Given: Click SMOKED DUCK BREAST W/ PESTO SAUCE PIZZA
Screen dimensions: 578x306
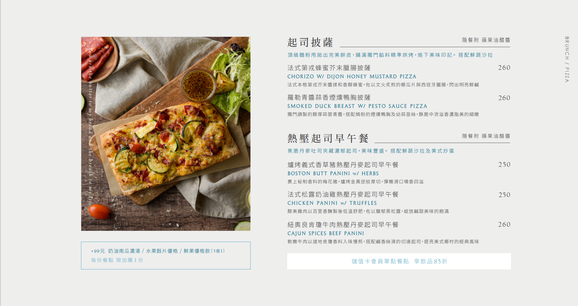Looking at the screenshot, I should [357, 106].
